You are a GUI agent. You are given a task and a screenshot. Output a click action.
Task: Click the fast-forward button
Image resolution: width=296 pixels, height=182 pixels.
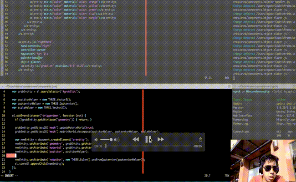click(x=160, y=139)
